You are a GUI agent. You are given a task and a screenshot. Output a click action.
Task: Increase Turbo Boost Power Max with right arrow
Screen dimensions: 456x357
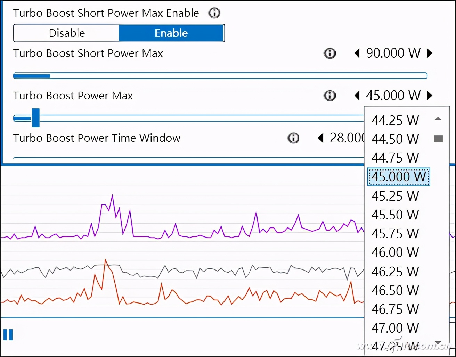430,96
